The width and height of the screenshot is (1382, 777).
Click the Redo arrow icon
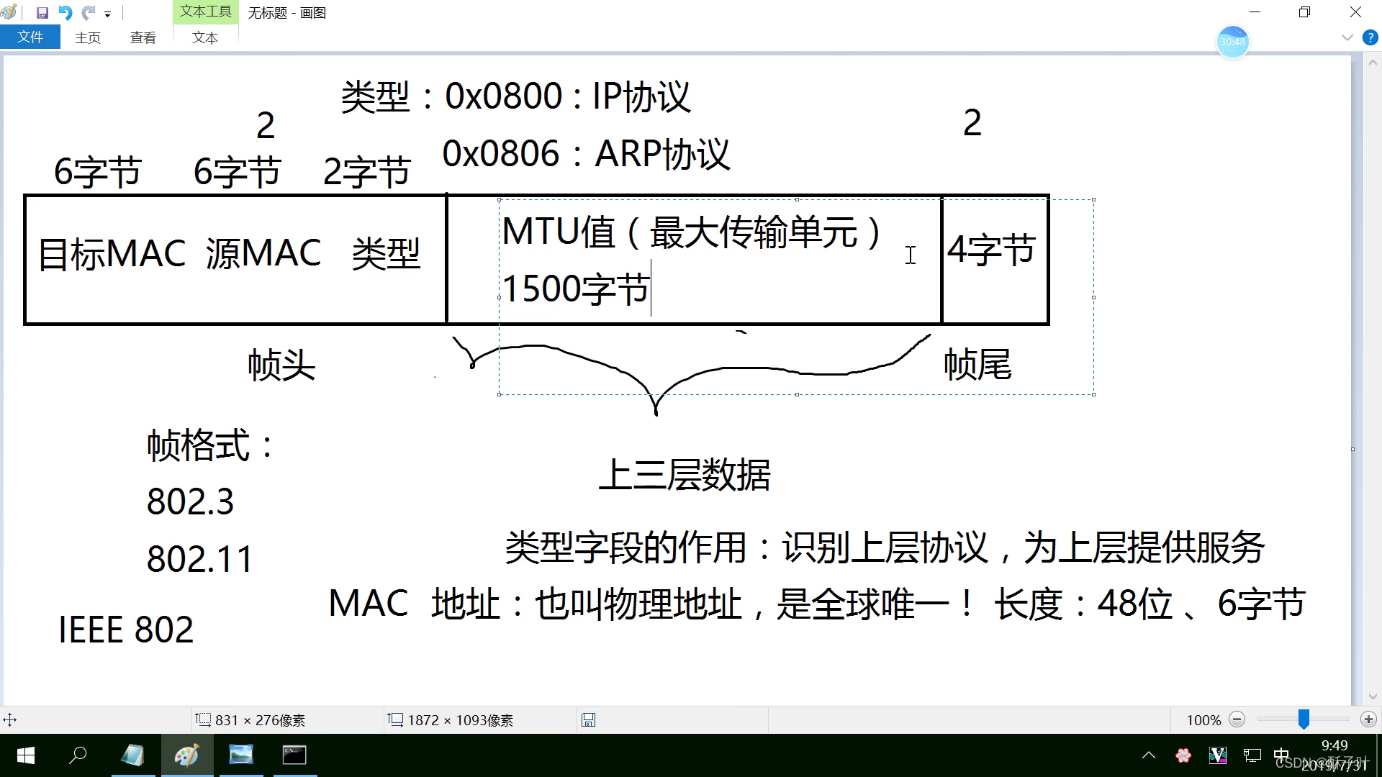[88, 13]
